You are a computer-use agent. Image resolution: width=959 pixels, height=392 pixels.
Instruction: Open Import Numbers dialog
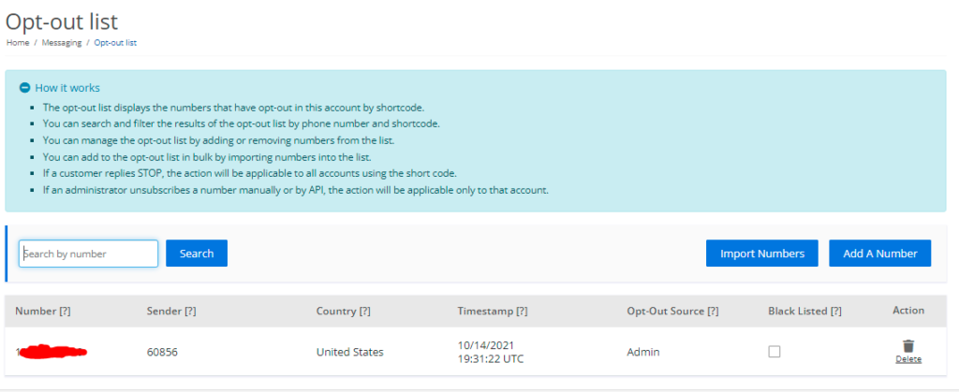[762, 254]
